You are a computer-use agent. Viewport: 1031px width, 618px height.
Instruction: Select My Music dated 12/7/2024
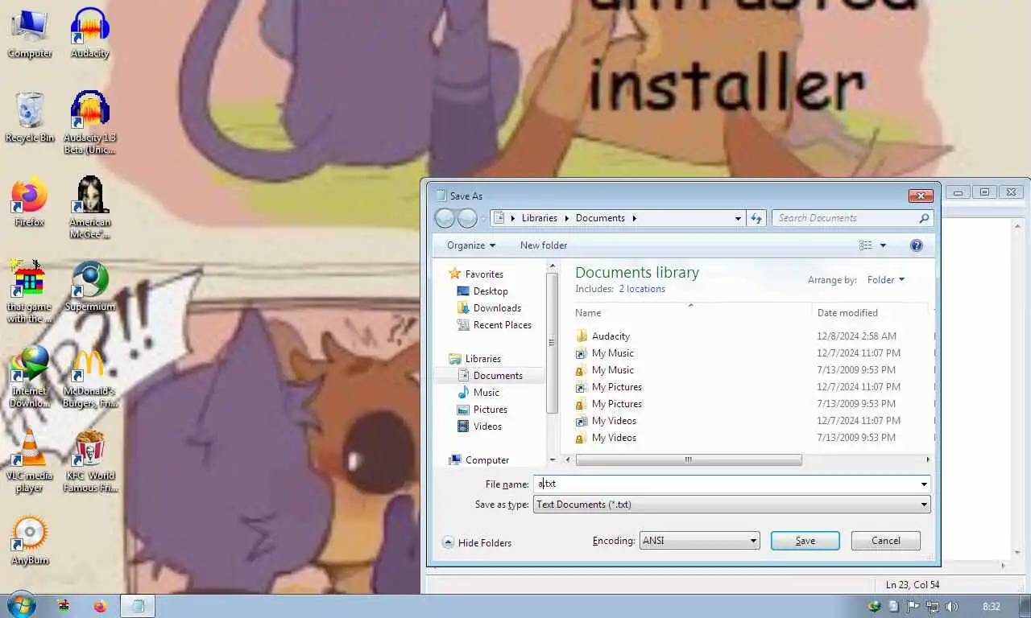612,353
